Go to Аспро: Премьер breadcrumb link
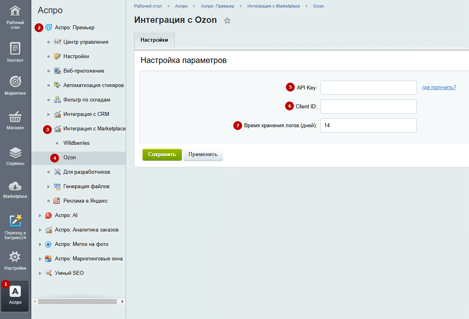469x319 pixels. pyautogui.click(x=218, y=6)
